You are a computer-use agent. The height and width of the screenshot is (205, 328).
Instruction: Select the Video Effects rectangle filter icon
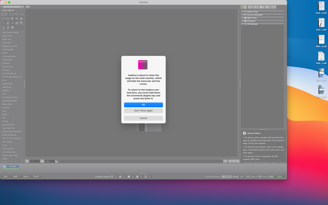(4, 14)
